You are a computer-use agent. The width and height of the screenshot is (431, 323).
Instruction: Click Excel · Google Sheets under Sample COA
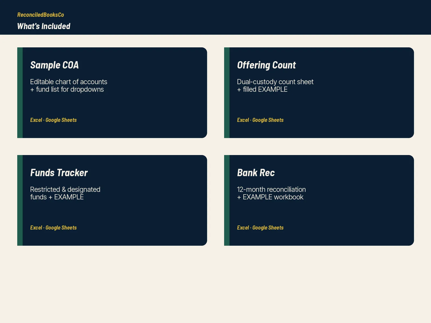pyautogui.click(x=53, y=120)
